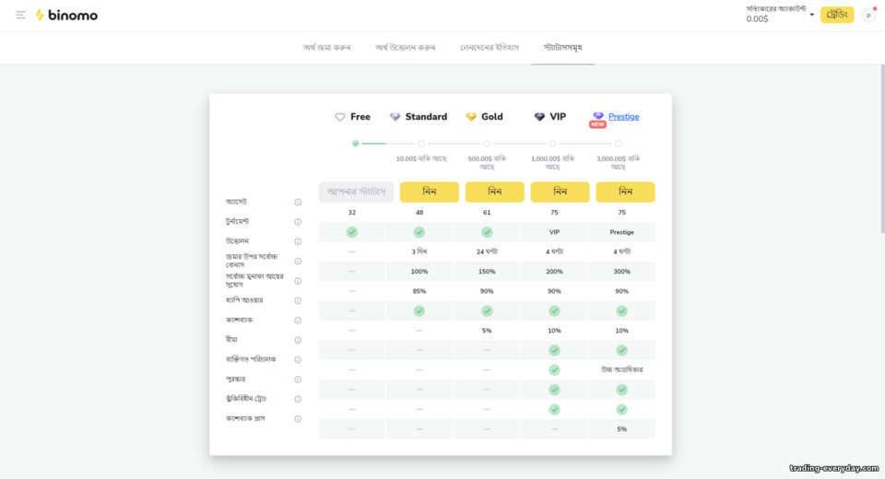Click the 85% profit cell
This screenshot has height=479, width=885.
click(419, 291)
